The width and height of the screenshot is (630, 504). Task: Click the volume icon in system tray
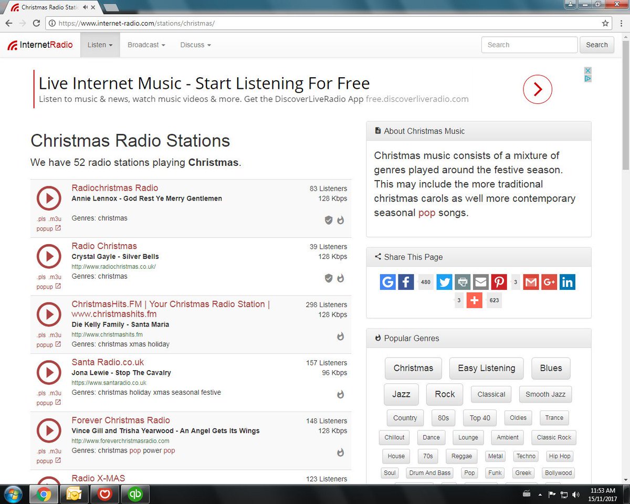576,495
